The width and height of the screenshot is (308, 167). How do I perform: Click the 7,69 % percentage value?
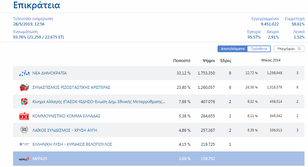click(184, 102)
